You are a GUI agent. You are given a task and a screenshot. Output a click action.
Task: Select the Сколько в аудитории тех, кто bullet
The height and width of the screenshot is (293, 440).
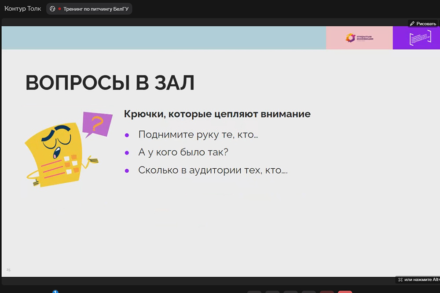pos(213,170)
